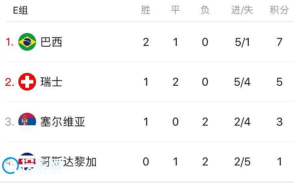This screenshot has height=183, width=294.
Task: Click the 进/失 column header
Action: coord(242,10)
